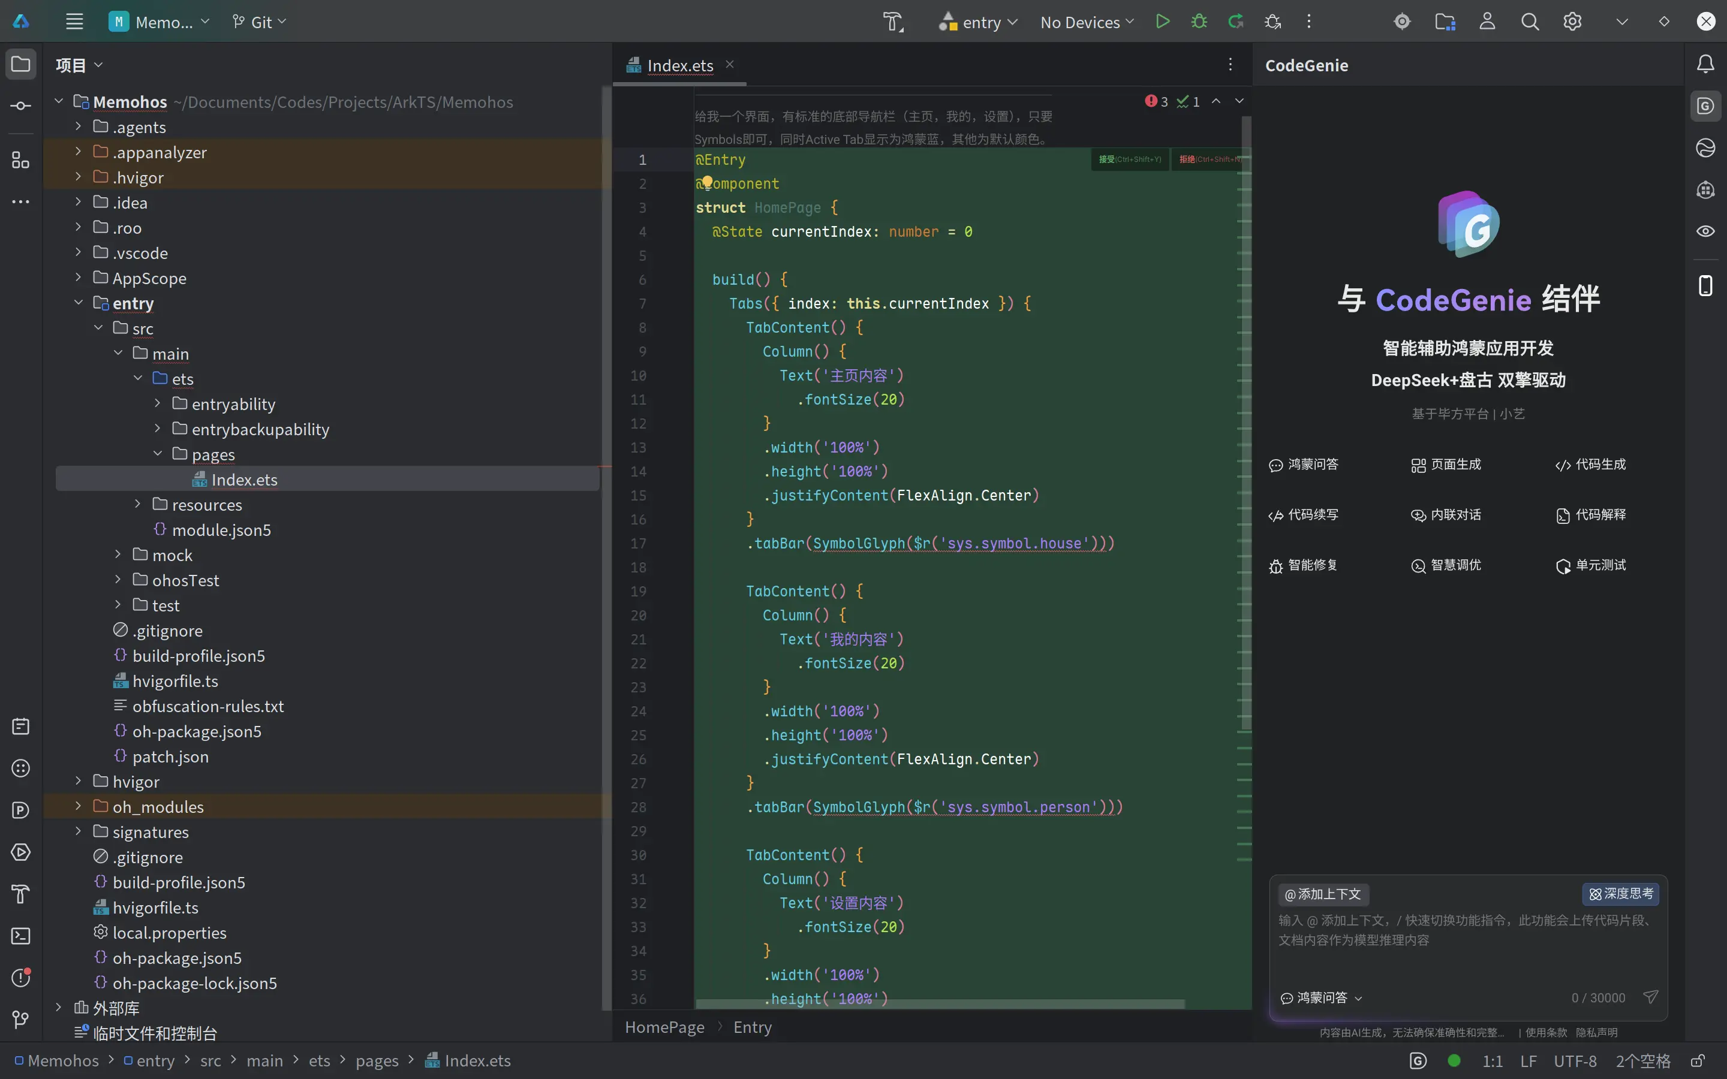Image resolution: width=1727 pixels, height=1079 pixels.
Task: Open device phone icon in right sidebar
Action: point(1705,285)
